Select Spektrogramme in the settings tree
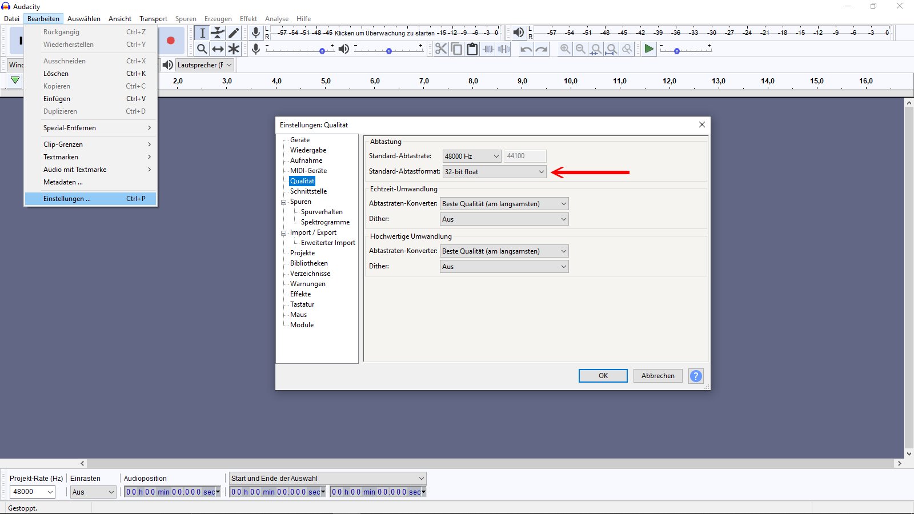Viewport: 914px width, 514px height. [325, 222]
